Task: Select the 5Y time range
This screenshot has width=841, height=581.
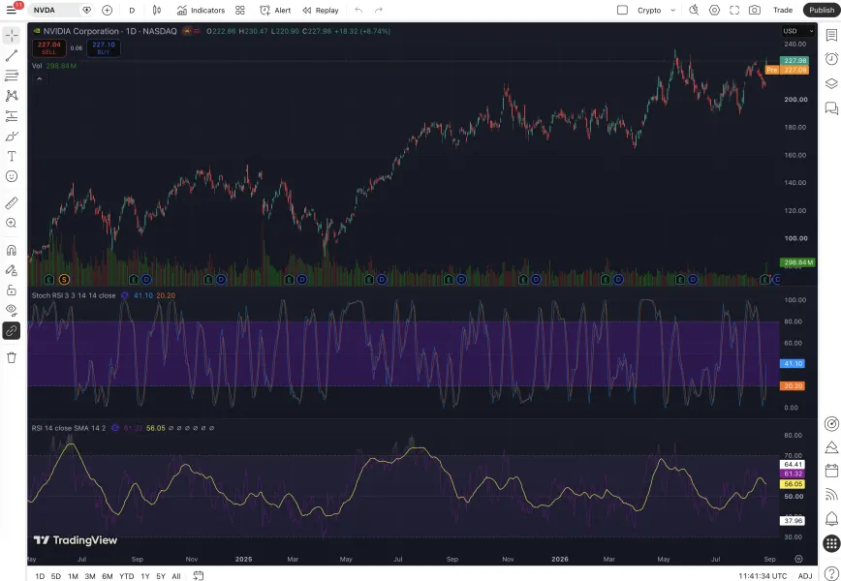Action: pyautogui.click(x=161, y=576)
